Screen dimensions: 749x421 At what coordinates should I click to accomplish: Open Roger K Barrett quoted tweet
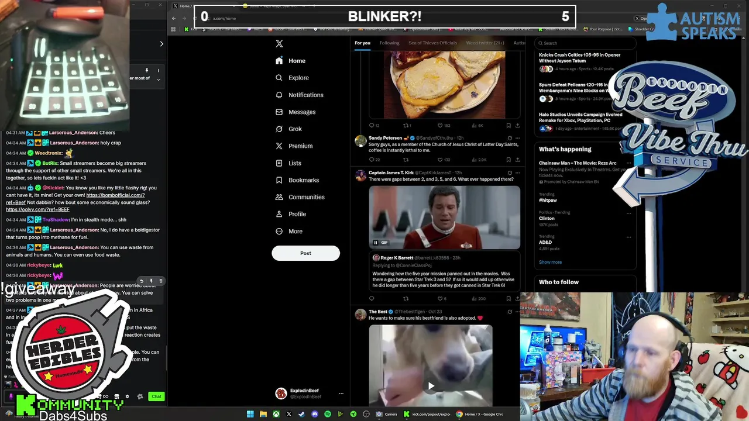pyautogui.click(x=445, y=271)
